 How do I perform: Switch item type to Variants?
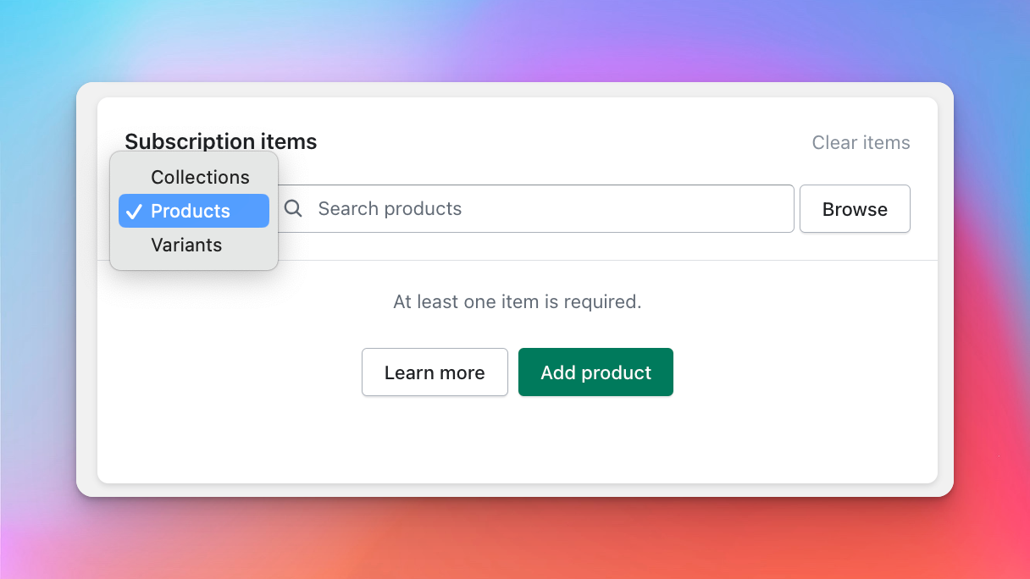[186, 245]
